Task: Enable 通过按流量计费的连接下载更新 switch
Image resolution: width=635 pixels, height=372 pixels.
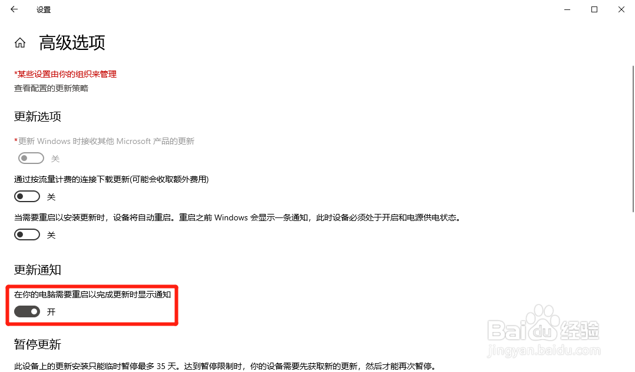Action: [27, 197]
